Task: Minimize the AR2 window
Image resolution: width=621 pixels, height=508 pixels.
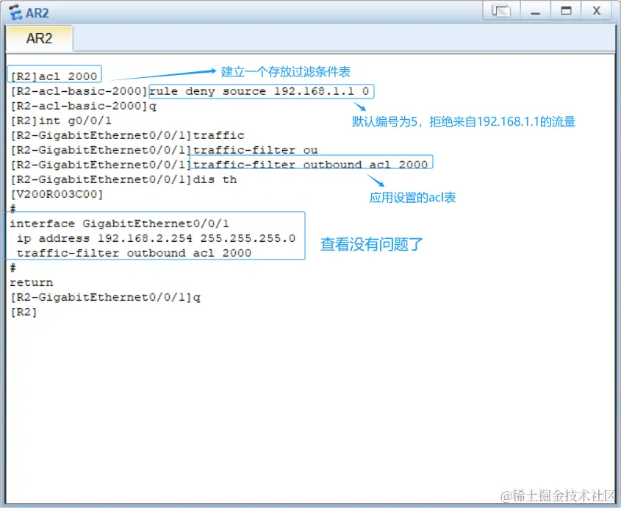Action: tap(536, 10)
